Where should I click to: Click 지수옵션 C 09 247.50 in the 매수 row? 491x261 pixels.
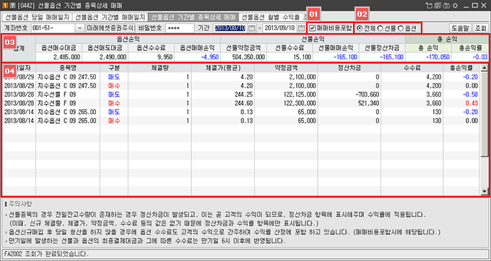pyautogui.click(x=67, y=86)
